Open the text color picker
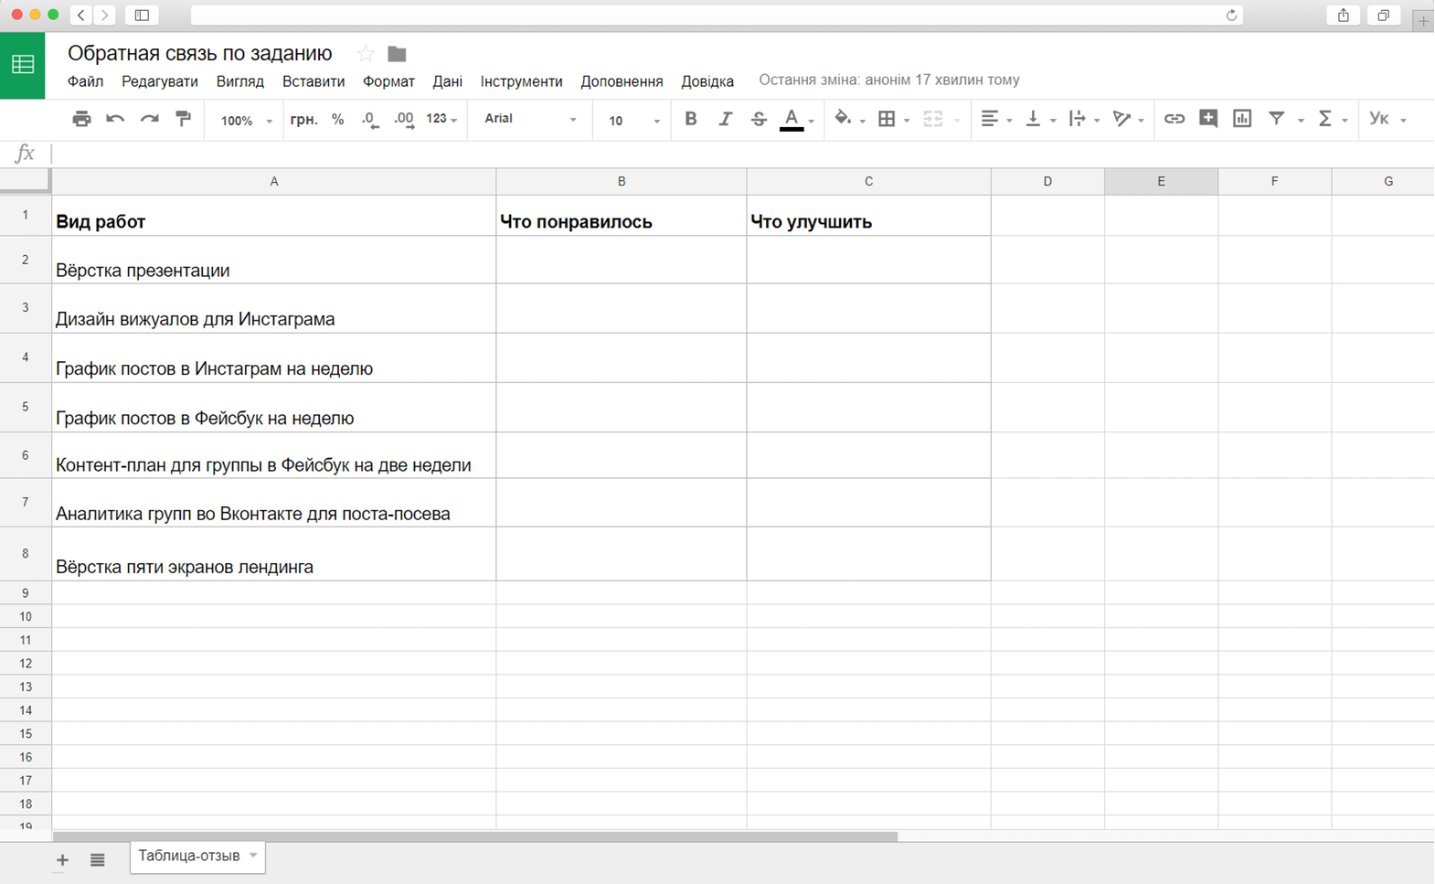 point(792,119)
